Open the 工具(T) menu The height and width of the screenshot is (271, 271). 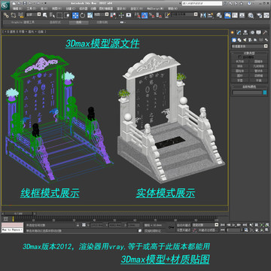31,8
